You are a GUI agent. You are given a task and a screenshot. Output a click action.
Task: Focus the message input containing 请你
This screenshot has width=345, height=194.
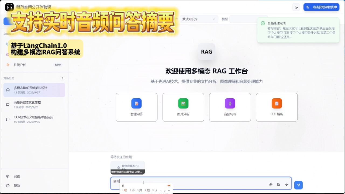201,183
